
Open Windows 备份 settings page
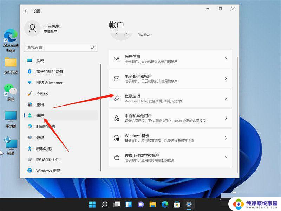[171, 138]
